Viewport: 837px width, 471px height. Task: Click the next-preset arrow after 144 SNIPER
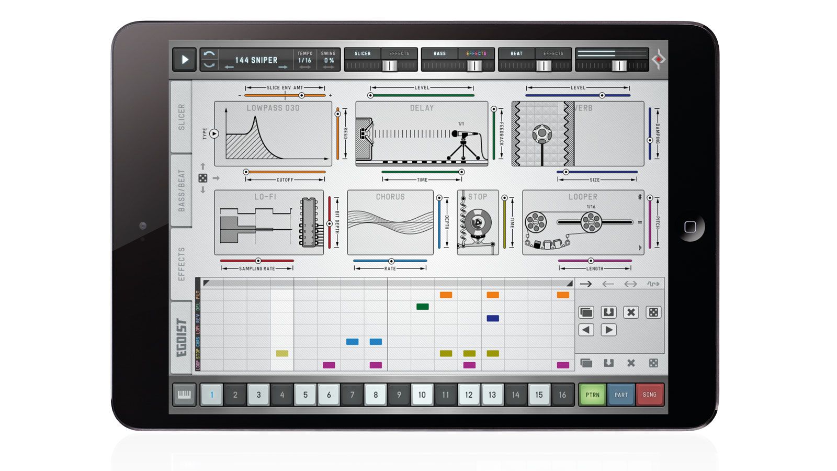pos(282,67)
